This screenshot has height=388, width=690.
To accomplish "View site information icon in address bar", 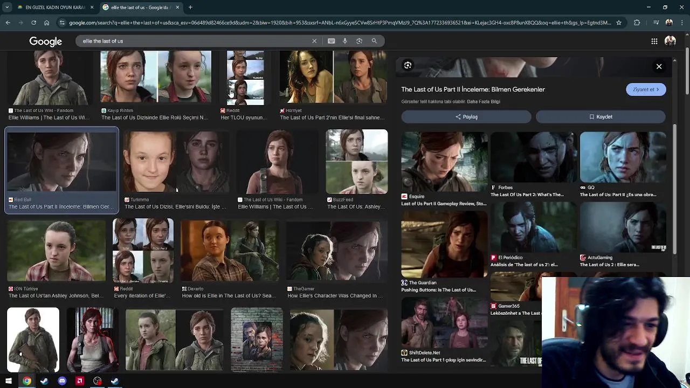I will coord(63,23).
